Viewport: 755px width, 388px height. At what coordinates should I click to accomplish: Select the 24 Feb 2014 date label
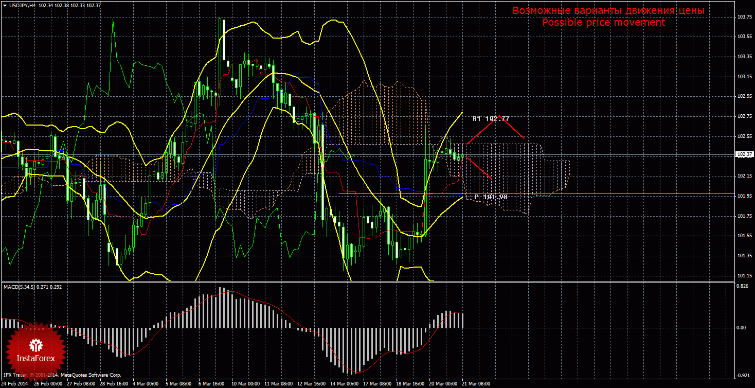pos(14,384)
